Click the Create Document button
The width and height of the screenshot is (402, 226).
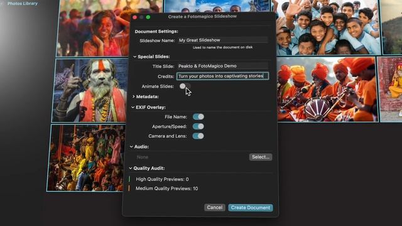[x=251, y=208]
